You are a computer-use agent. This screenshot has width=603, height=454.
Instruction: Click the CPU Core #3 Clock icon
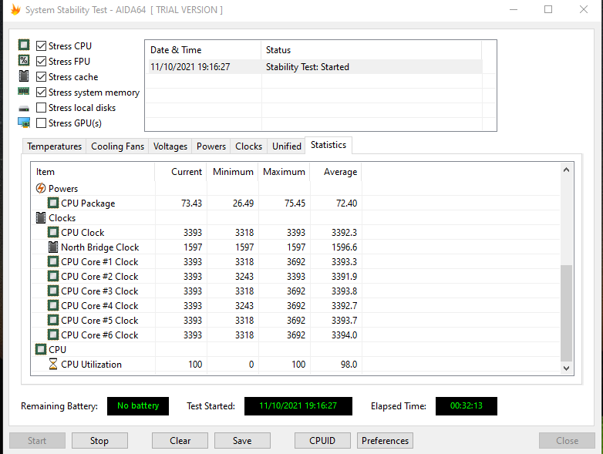53,291
